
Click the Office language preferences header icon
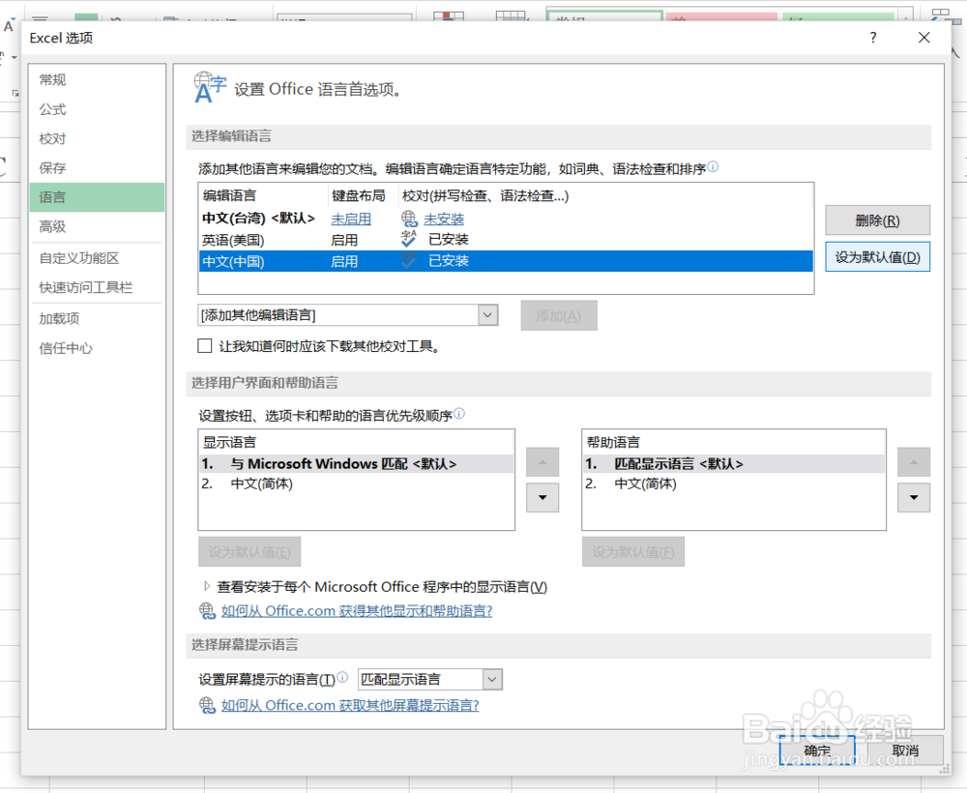(x=210, y=88)
